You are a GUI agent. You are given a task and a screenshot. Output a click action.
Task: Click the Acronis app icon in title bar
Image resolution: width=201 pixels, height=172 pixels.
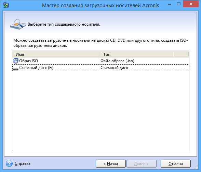tap(6, 5)
